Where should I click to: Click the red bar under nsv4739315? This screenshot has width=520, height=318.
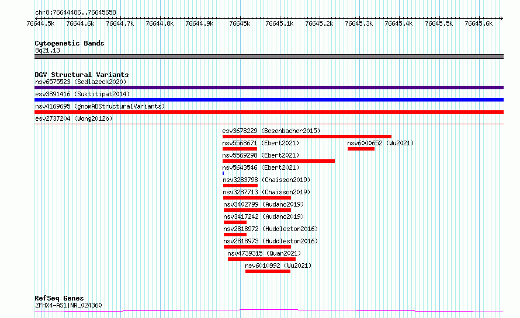[x=262, y=259]
